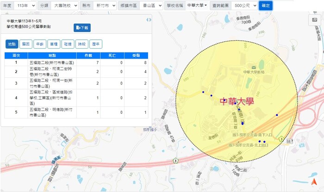324x192 pixels.
Task: Click row 3 location with 柯湳一街
Action: tap(51, 83)
